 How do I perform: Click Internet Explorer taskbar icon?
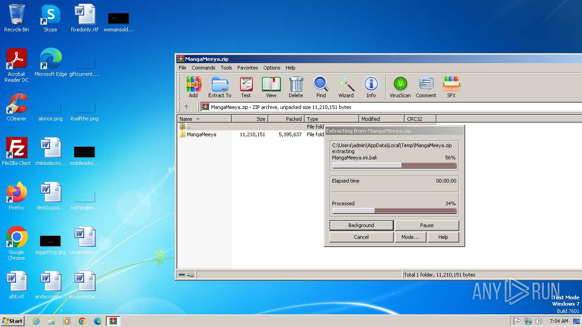point(36,321)
